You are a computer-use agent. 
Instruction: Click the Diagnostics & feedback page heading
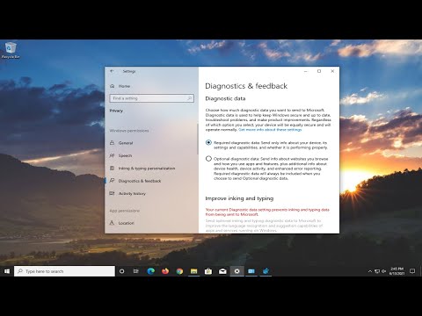click(x=246, y=86)
